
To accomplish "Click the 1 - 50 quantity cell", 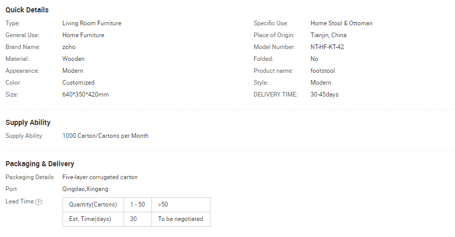I will click(x=138, y=204).
